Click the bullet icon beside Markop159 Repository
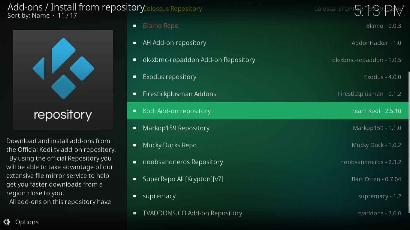Viewport: 410px width, 230px height. [135, 128]
